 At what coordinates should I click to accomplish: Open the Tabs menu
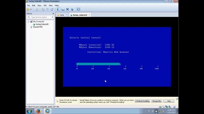51,5
